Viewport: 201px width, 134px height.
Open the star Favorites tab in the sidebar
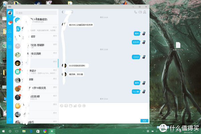10,39
